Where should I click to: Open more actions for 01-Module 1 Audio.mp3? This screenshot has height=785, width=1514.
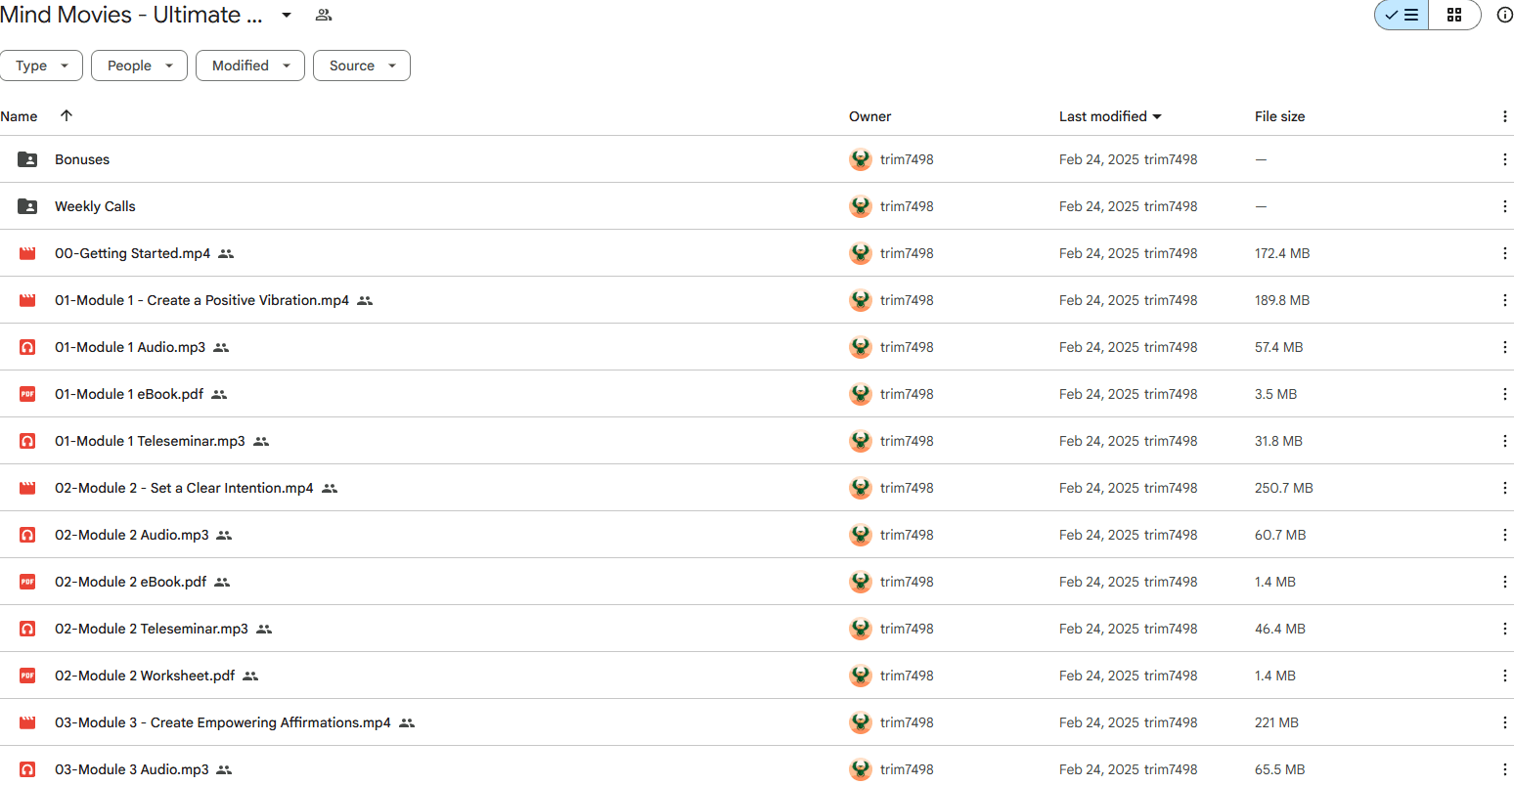click(1504, 347)
